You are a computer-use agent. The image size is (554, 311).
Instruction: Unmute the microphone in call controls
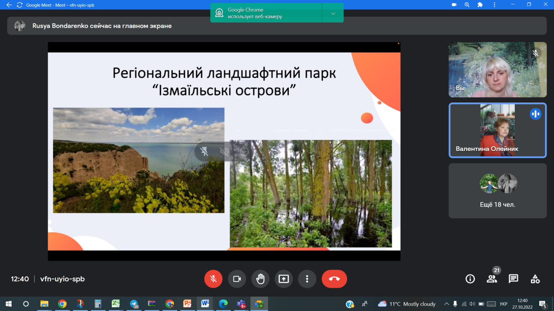pos(213,279)
